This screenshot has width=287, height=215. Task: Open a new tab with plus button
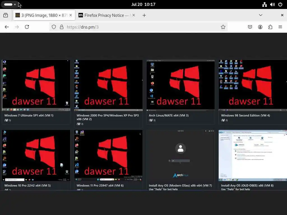tap(144, 15)
